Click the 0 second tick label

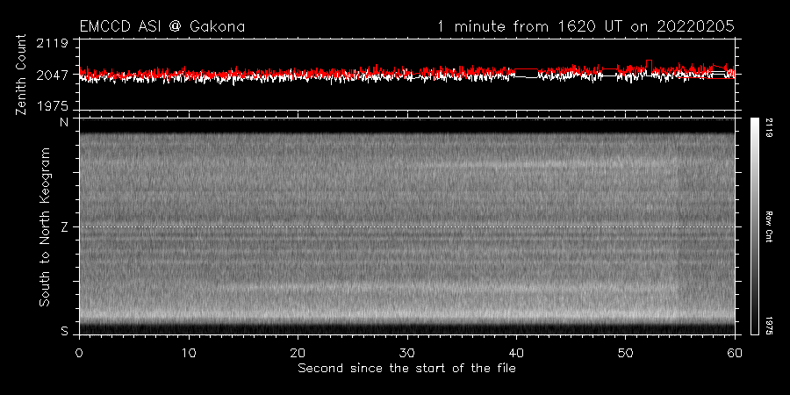(79, 352)
